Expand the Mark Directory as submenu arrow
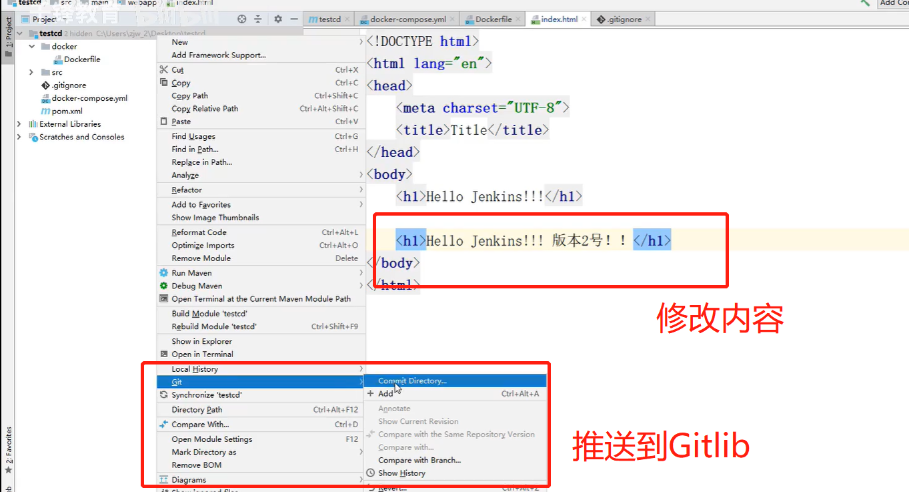Viewport: 909px width, 492px height. tap(361, 452)
